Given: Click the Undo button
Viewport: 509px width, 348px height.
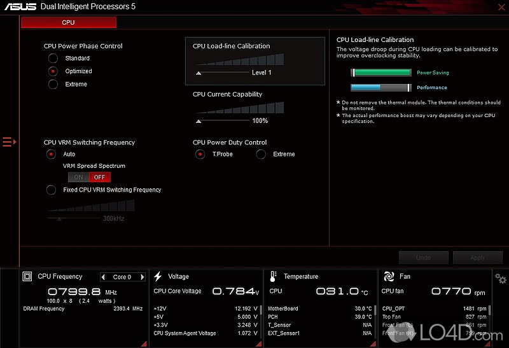Looking at the screenshot, I should [424, 258].
